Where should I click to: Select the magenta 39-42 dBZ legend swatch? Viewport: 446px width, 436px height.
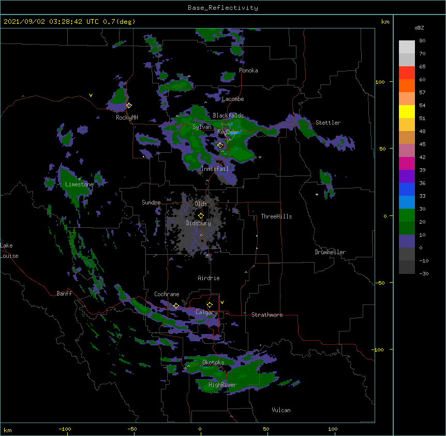click(x=407, y=163)
